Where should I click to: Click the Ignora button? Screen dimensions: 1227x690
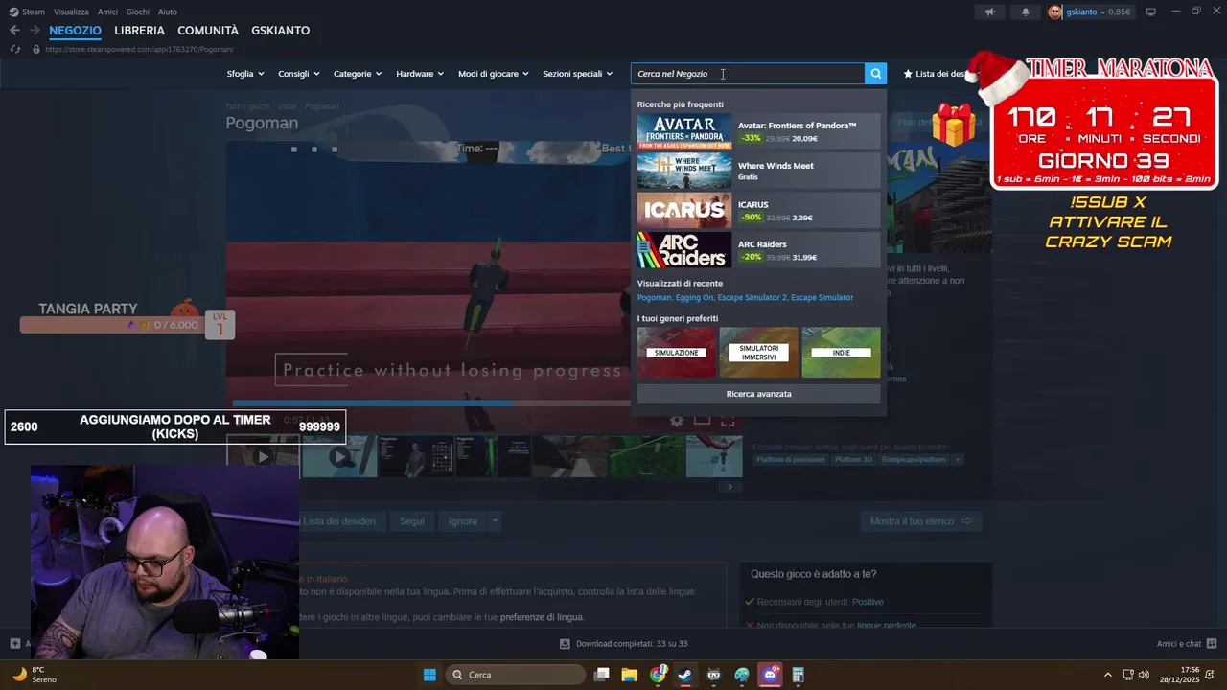tap(463, 521)
